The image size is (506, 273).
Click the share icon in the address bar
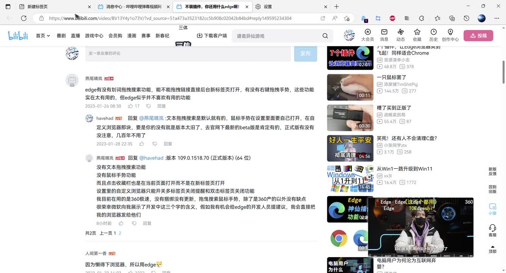coord(323,18)
